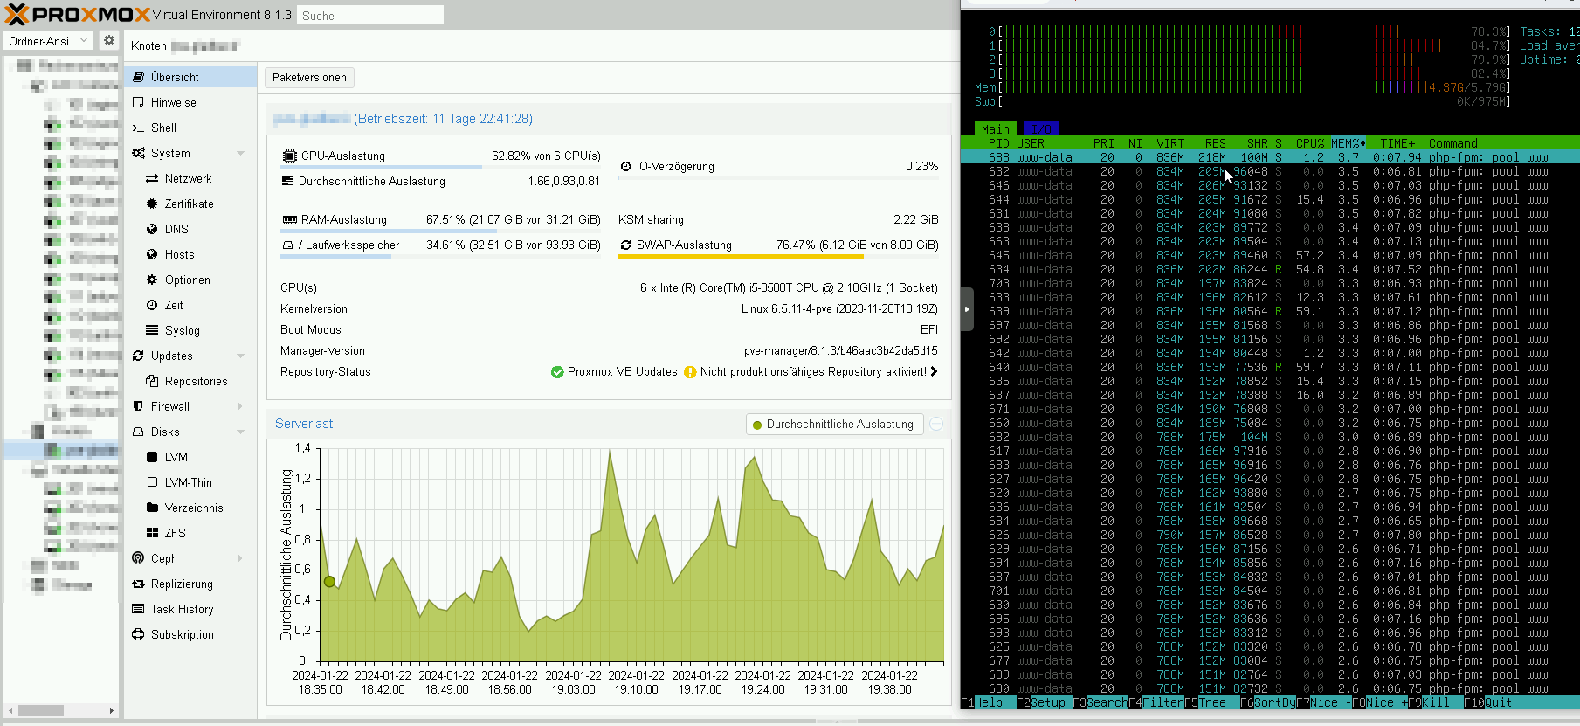The image size is (1580, 726).
Task: Click the Paketversionen button
Action: (309, 77)
